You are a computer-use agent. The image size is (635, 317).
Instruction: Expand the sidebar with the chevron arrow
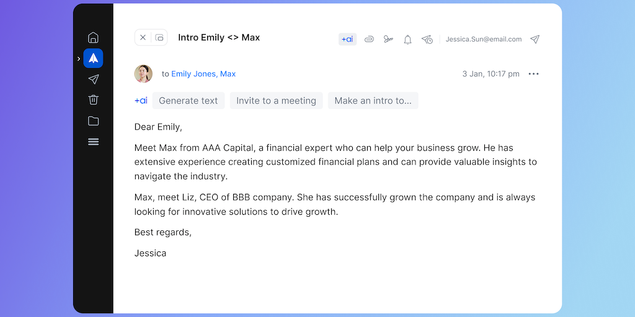pos(78,59)
